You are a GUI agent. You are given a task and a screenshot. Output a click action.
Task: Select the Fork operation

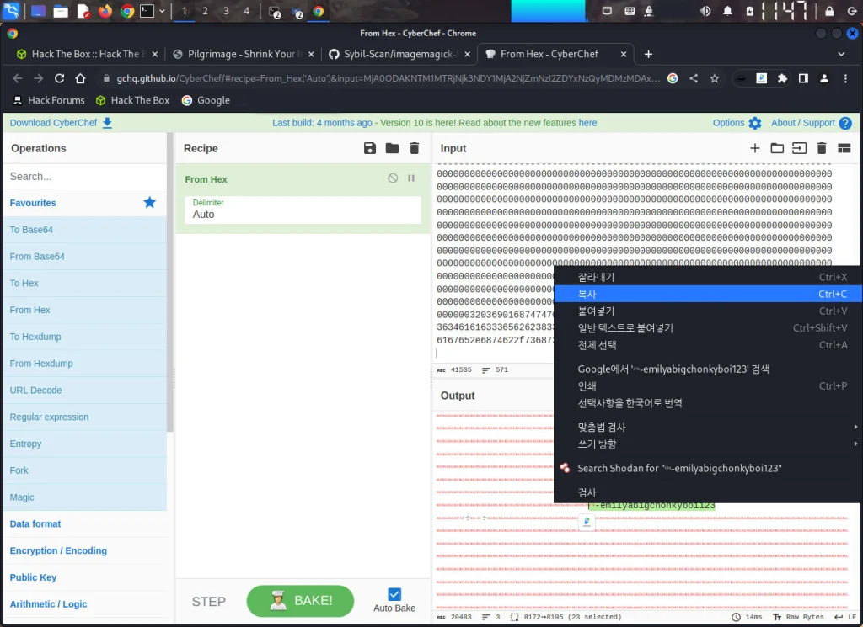point(85,470)
